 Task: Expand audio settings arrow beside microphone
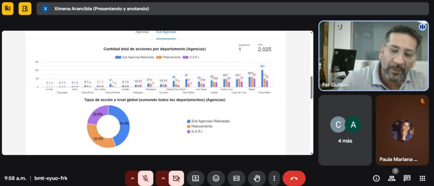tap(132, 178)
